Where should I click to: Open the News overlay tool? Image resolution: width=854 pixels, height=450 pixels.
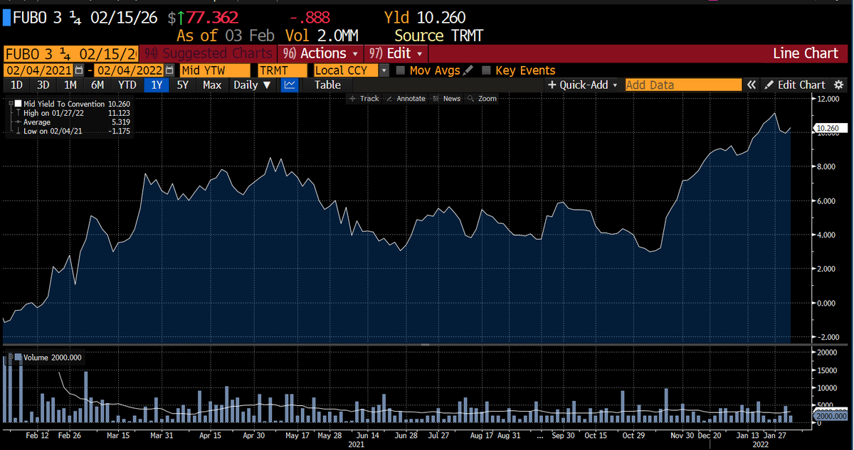[x=446, y=98]
